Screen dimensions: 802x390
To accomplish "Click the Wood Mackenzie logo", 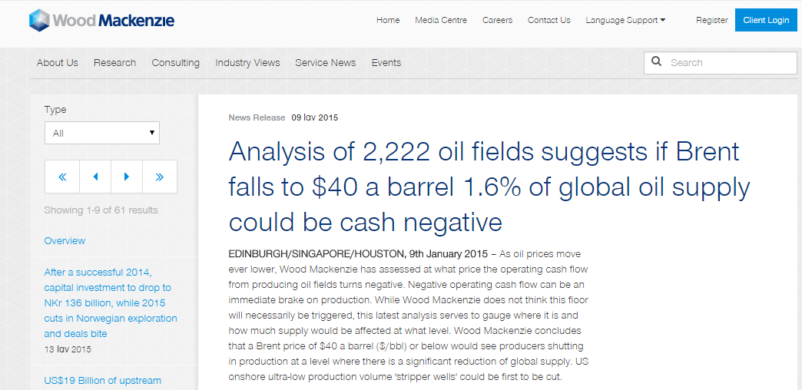I will [101, 21].
